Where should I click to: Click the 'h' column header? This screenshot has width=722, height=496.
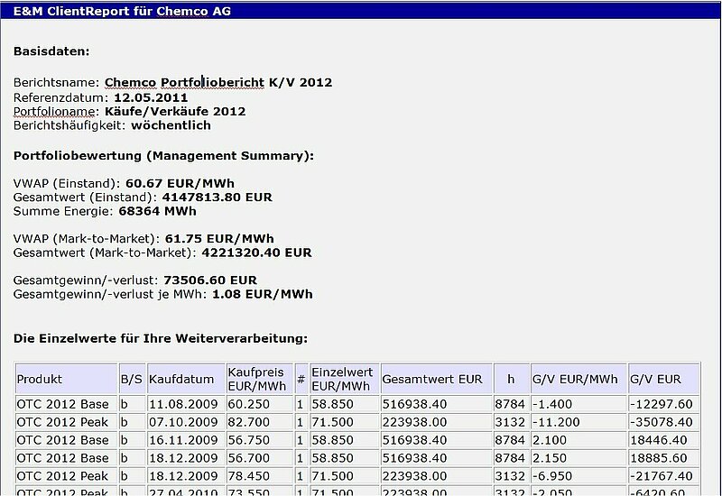pos(511,379)
